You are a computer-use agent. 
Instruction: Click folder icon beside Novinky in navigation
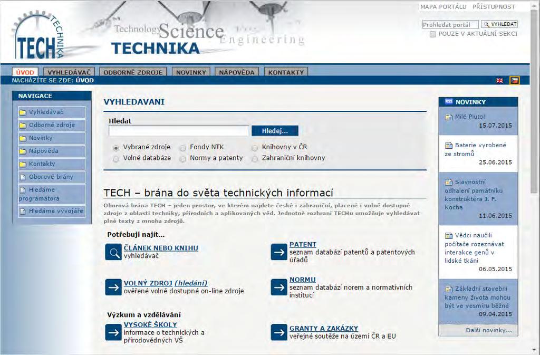pyautogui.click(x=23, y=138)
